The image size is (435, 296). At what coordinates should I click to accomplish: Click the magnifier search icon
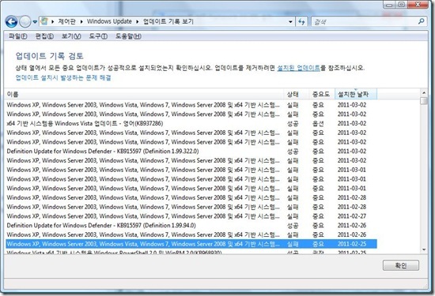click(x=421, y=21)
